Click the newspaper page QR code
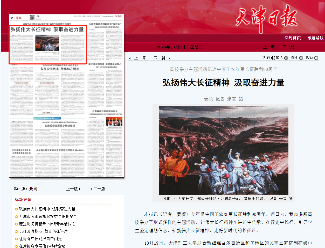Image resolution: width=325 pixels, height=248 pixels. pyautogui.click(x=32, y=17)
